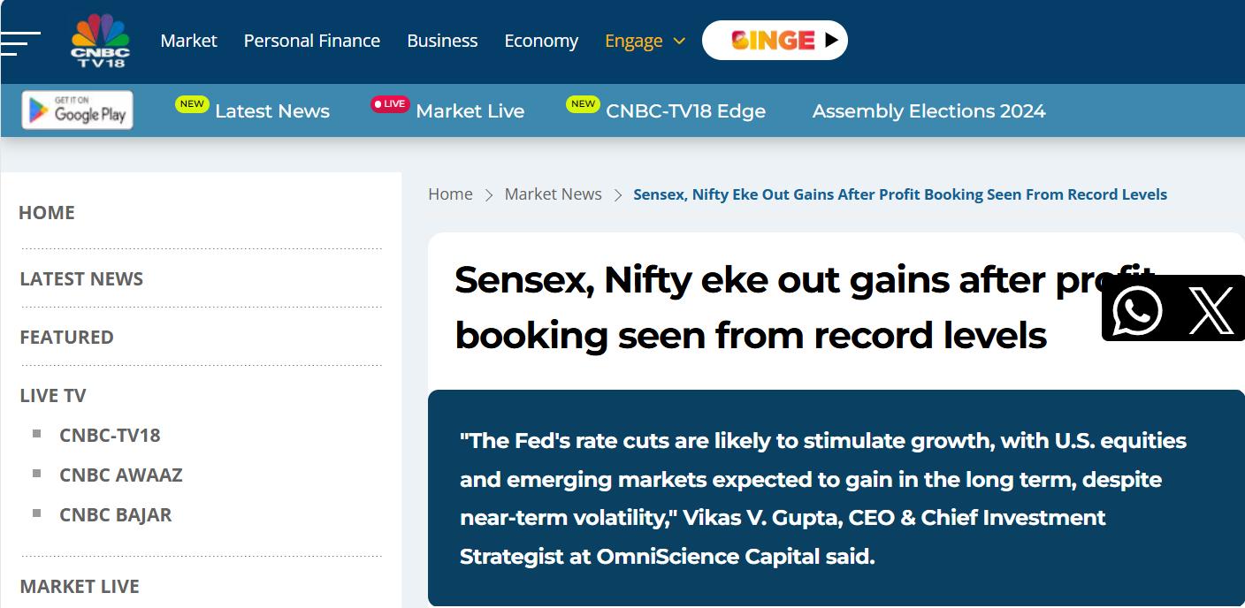Select CNBC BAJAR in the sidebar
Viewport: 1245px width, 608px height.
(x=116, y=514)
